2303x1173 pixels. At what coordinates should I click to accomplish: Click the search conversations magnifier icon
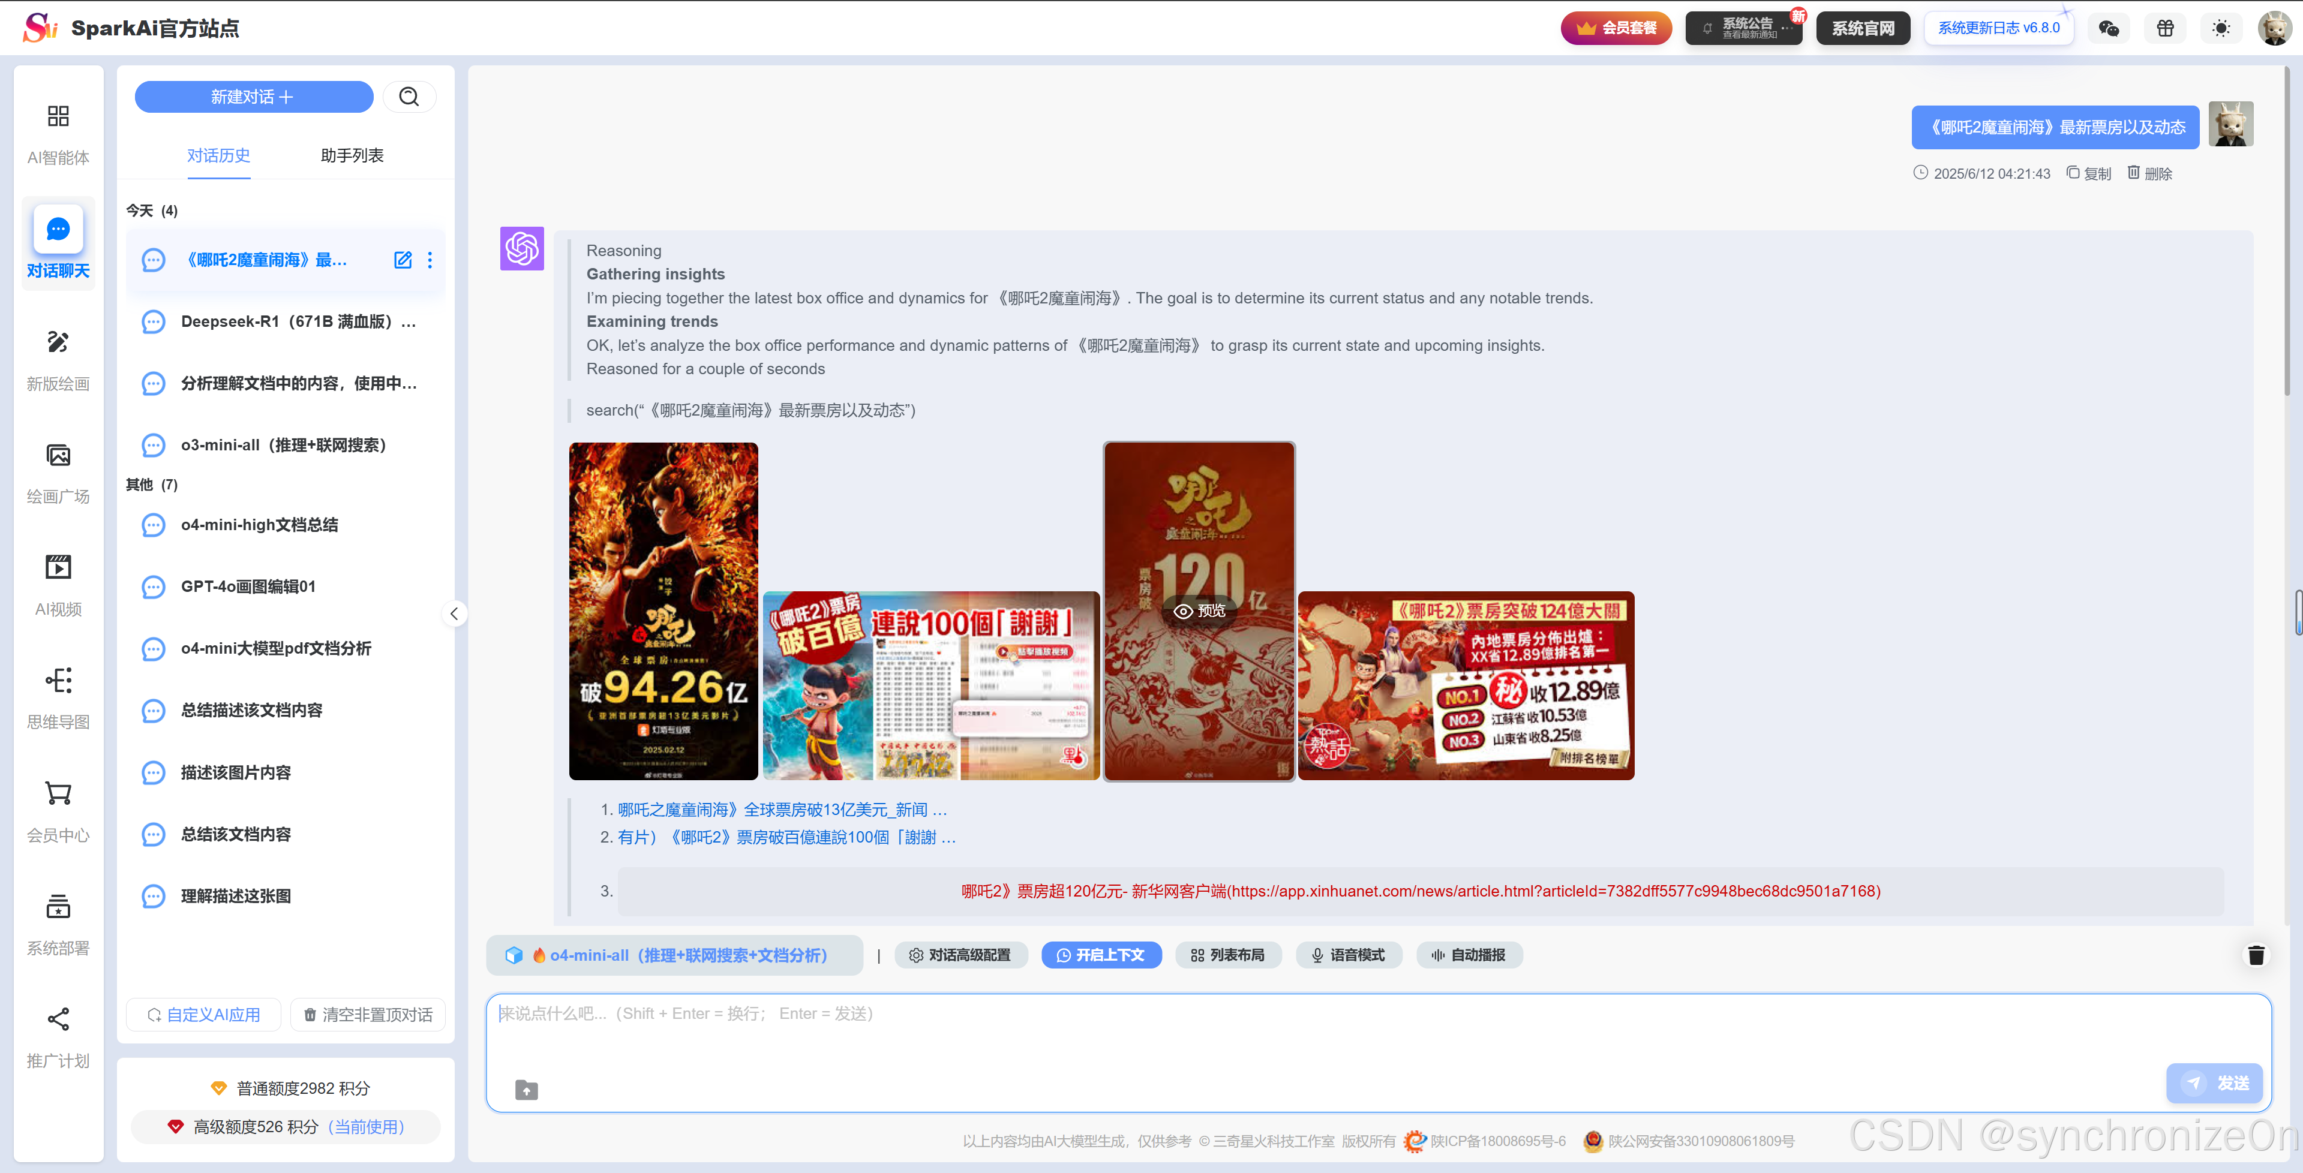(x=410, y=97)
